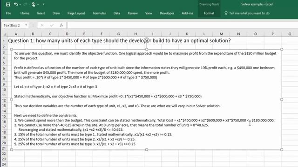
Task: Open the Touch/Mouse mode dropdown arrow
Action: click(38, 4)
